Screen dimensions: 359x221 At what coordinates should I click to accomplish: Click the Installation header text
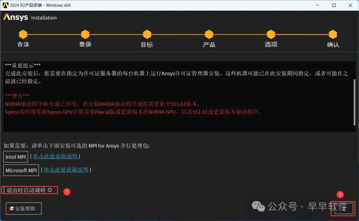44,18
